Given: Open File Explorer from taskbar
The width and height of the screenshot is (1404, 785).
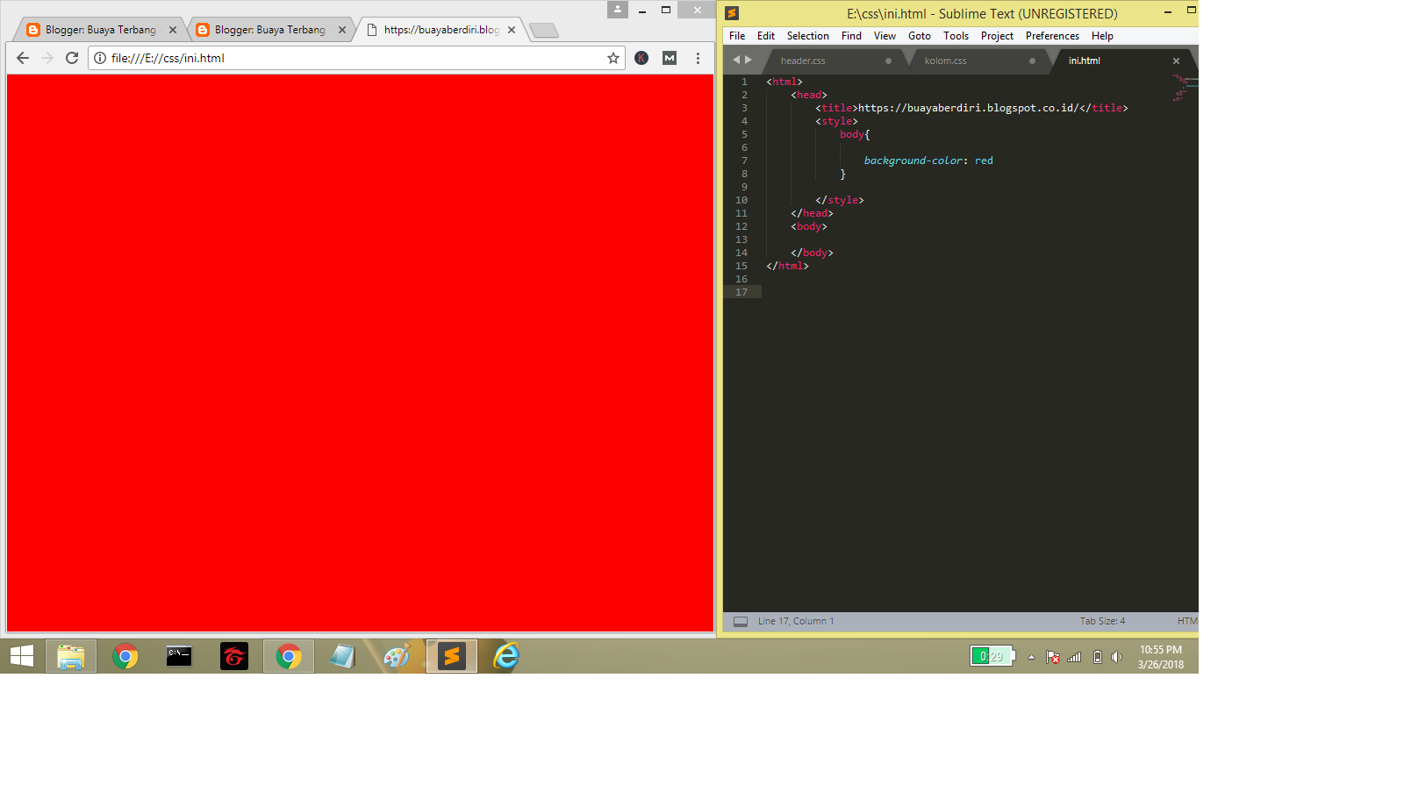Looking at the screenshot, I should [71, 656].
